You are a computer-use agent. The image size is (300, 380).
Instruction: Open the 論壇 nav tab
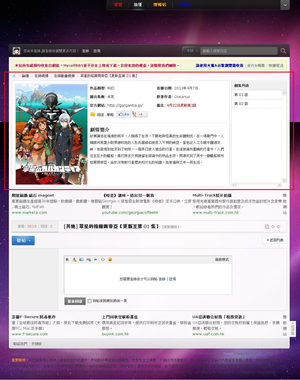[x=138, y=5]
